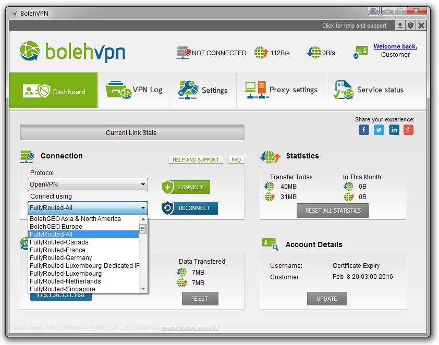
Task: Click the Connect shield plus icon
Action: coord(167,187)
